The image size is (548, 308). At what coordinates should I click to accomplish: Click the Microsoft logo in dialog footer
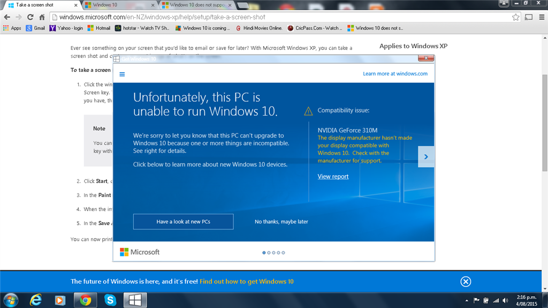click(140, 252)
